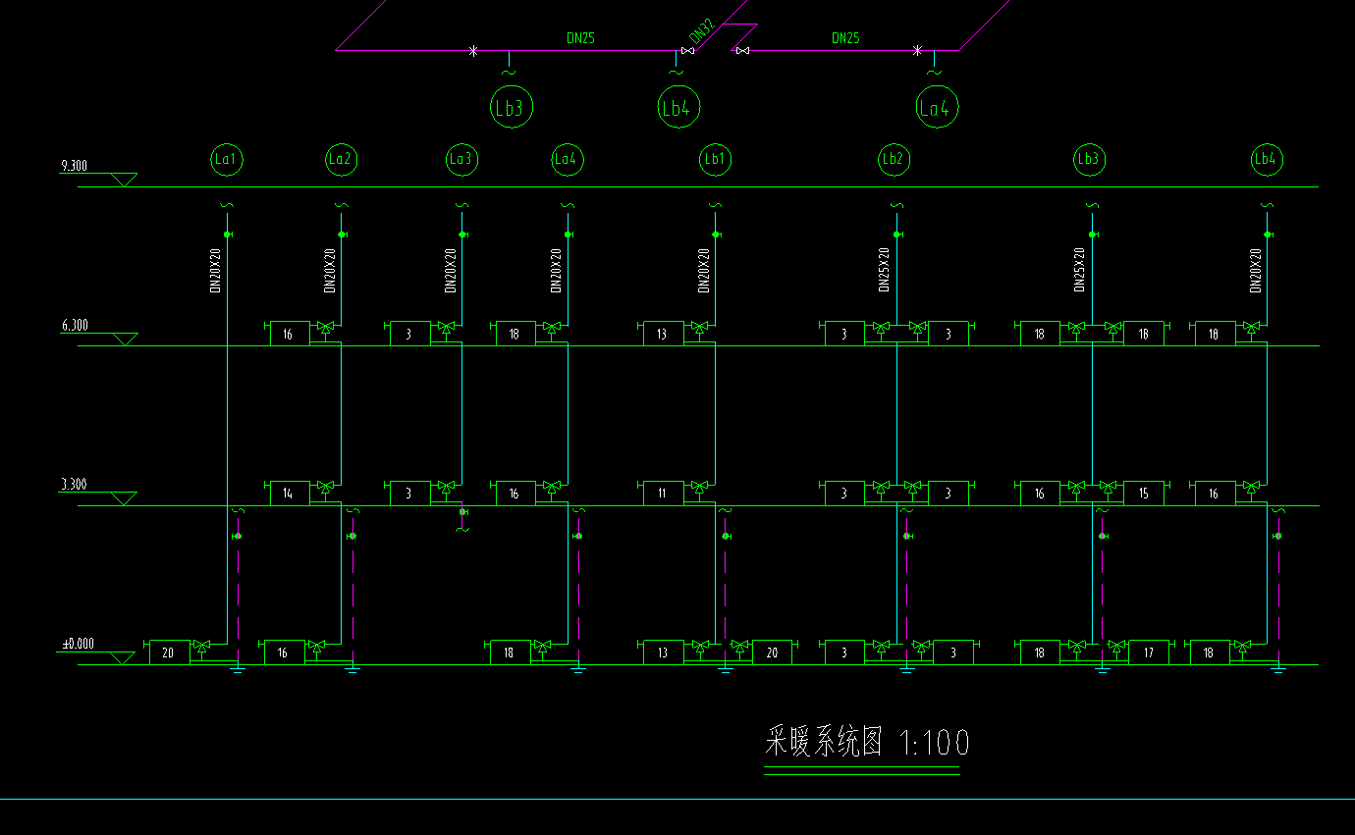Select the right DN25 pipe label
The image size is (1355, 835).
pyautogui.click(x=845, y=38)
